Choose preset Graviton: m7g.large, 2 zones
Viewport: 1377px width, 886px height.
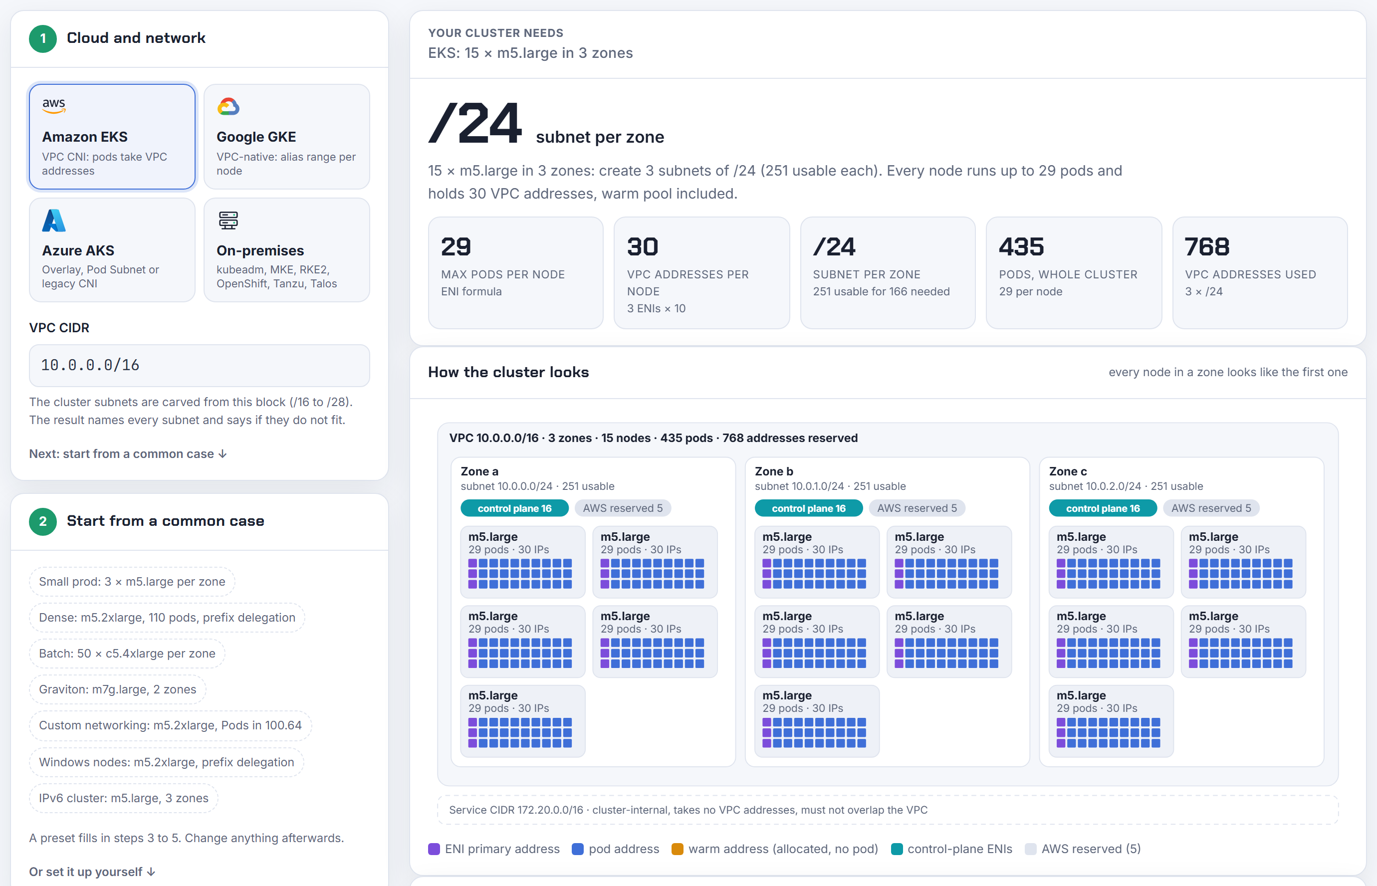click(118, 689)
